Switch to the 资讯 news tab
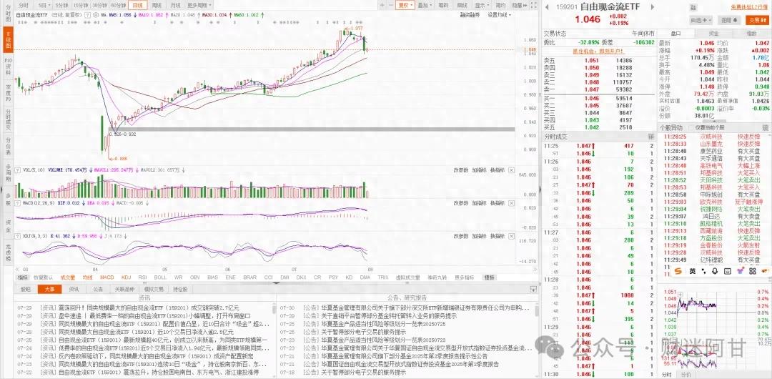 [x=74, y=290]
